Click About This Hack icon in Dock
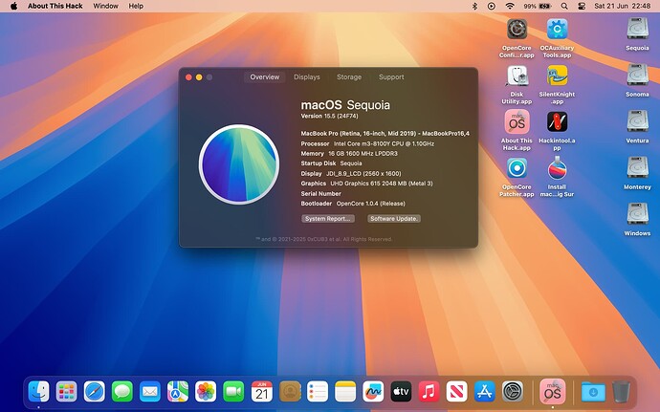Screen dimensions: 660x412 tap(552, 391)
